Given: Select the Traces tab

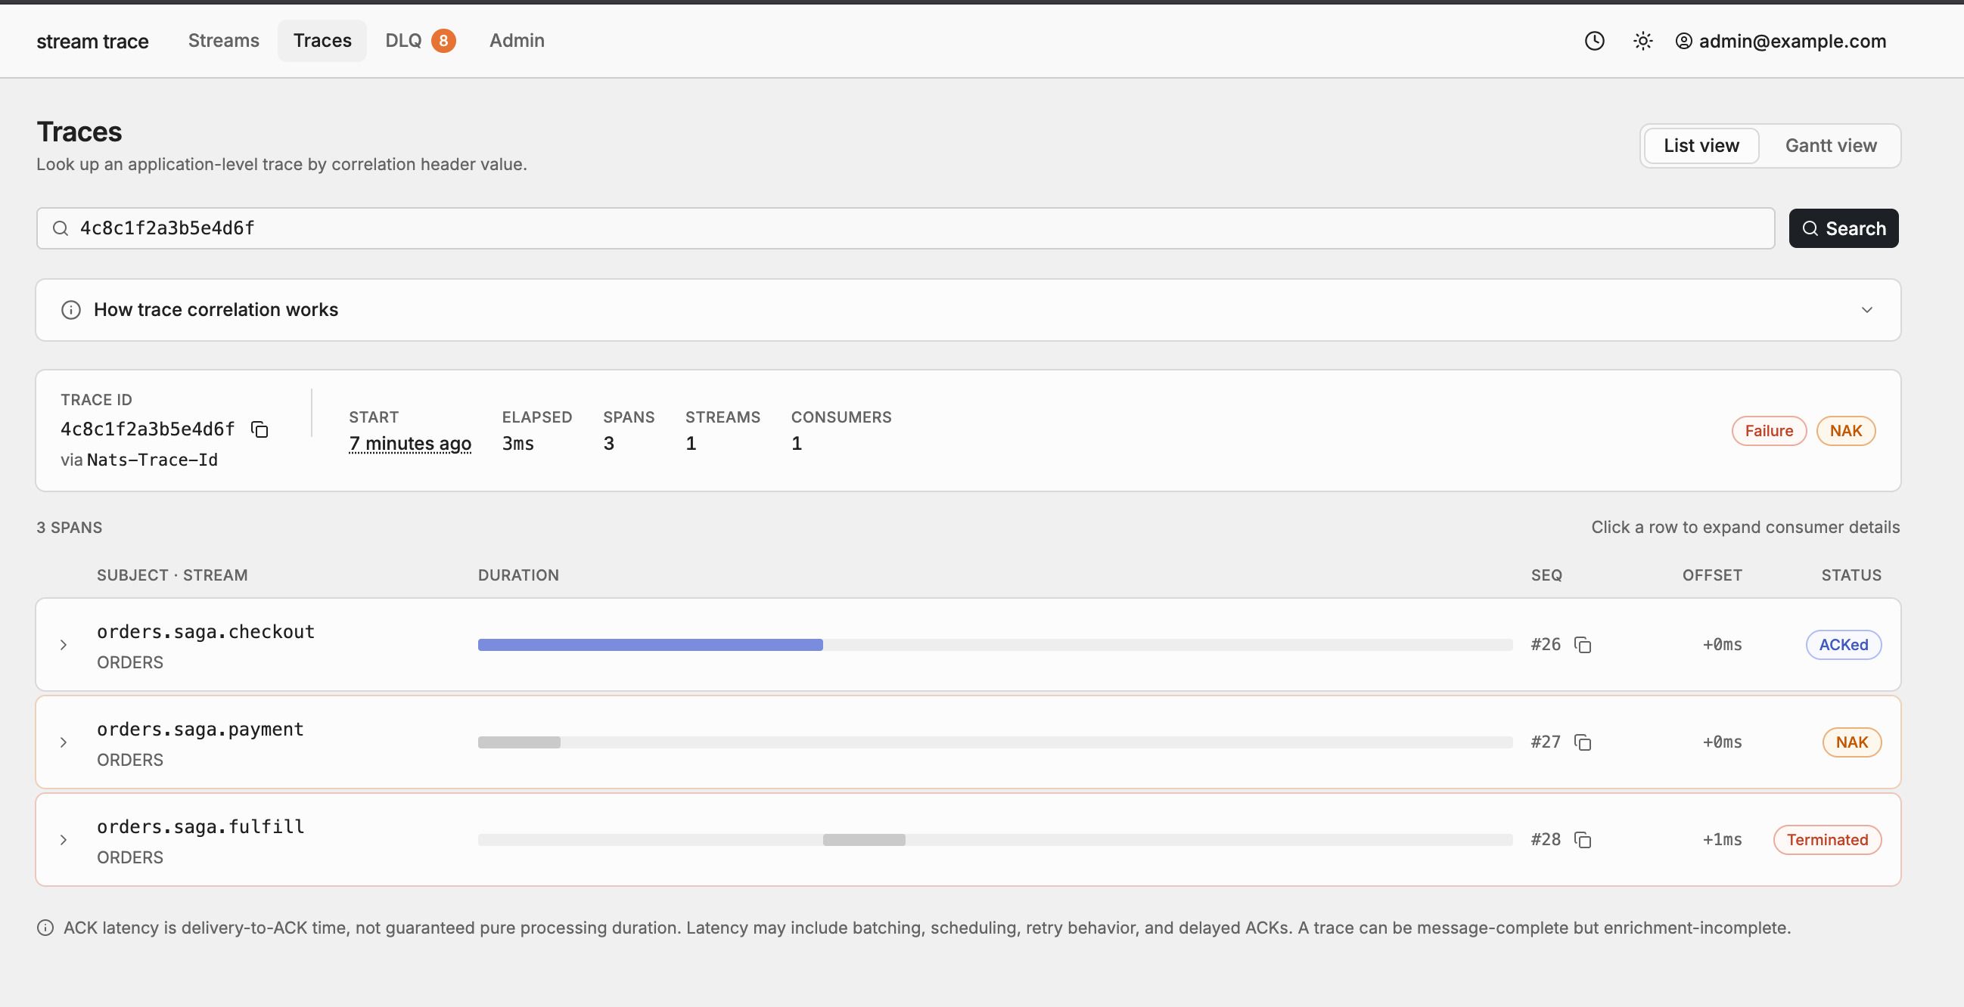Looking at the screenshot, I should point(322,41).
